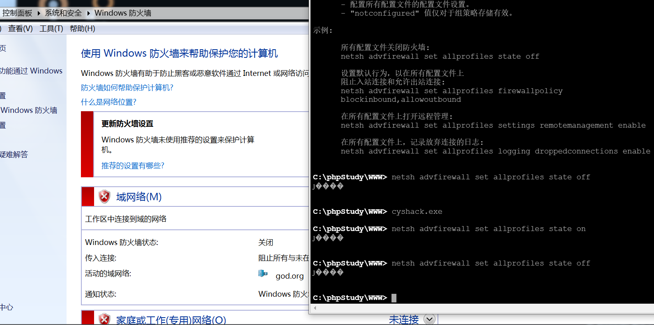Go to 控制面板 in the address breadcrumb
The width and height of the screenshot is (654, 325).
click(x=17, y=13)
